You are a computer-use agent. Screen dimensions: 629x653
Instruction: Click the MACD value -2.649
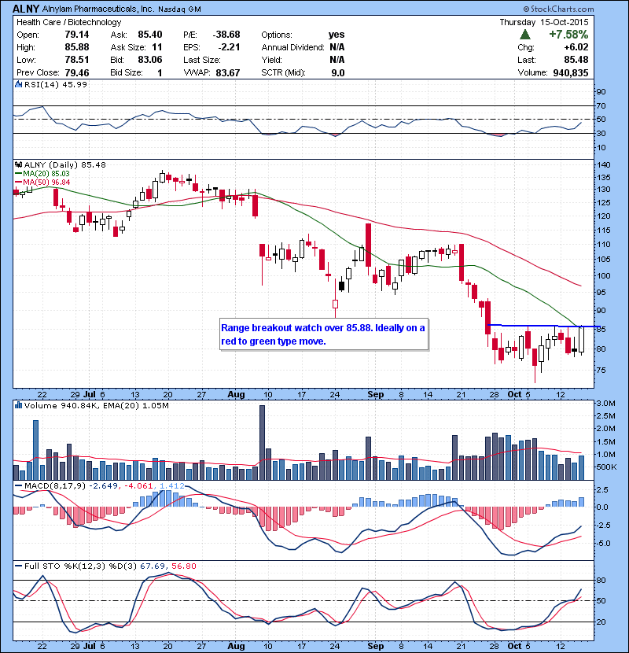[104, 485]
